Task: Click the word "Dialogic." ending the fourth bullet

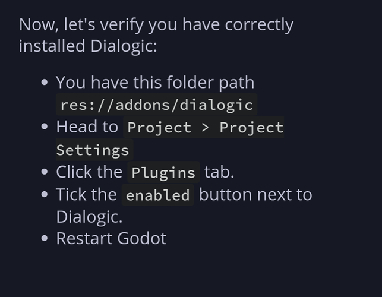Action: tap(89, 217)
